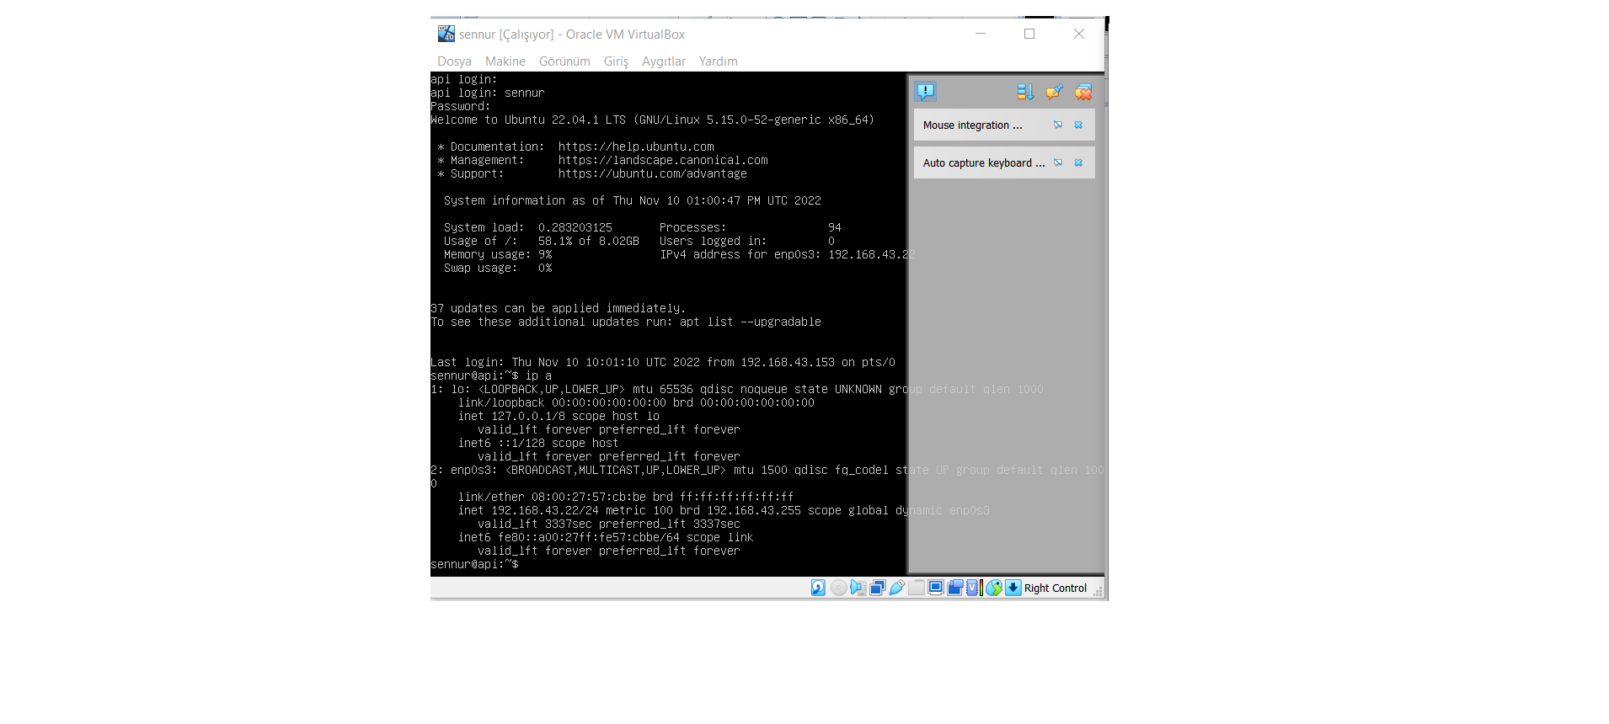Click the 'Last login: Thu Nov 10' line

(x=663, y=362)
